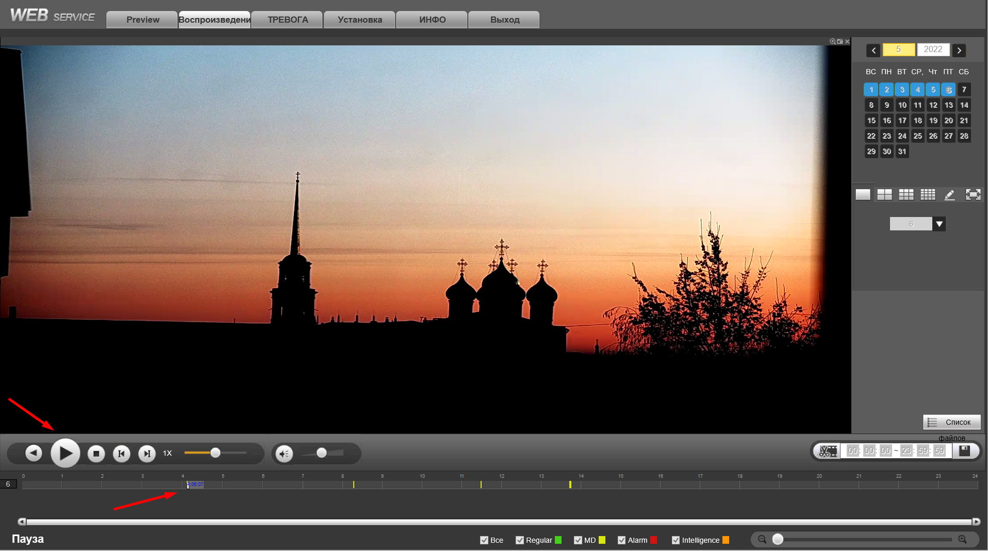Image resolution: width=988 pixels, height=551 pixels.
Task: Select day 7 in the calendar
Action: pyautogui.click(x=964, y=90)
